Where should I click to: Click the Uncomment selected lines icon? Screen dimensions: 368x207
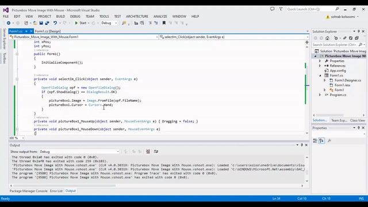(x=156, y=23)
